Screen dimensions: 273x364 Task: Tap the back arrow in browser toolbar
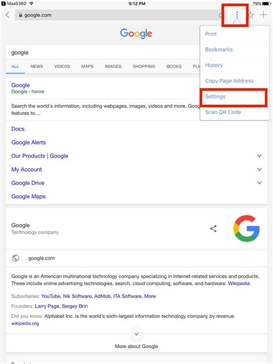7,15
